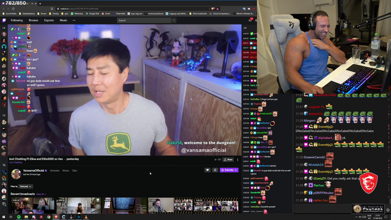Click the Brave browser taskbar icon
The image size is (391, 220).
pyautogui.click(x=56, y=217)
